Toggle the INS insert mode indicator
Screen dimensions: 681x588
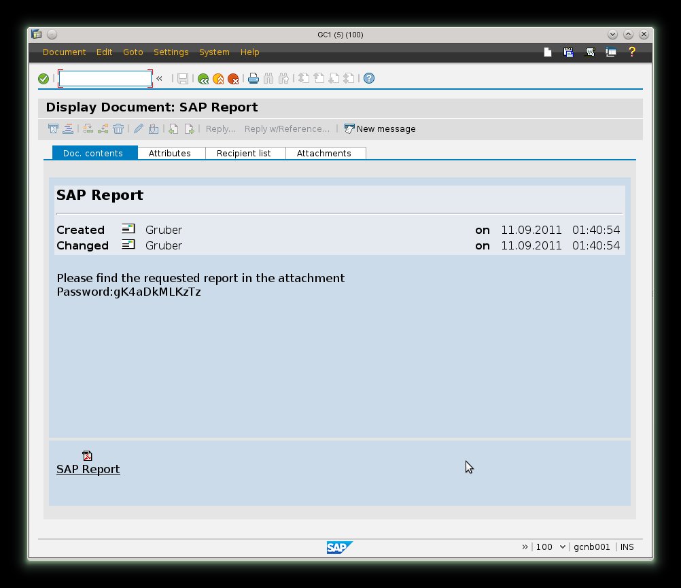tap(627, 547)
